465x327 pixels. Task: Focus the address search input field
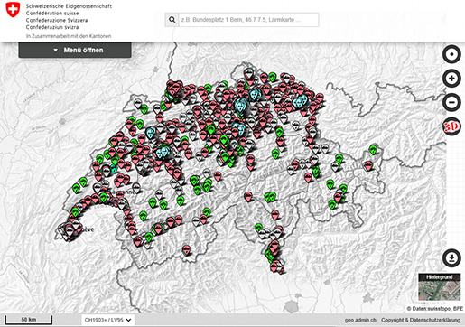click(x=248, y=20)
